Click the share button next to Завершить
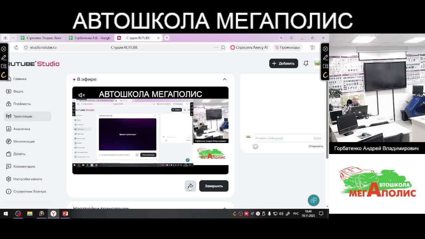This screenshot has width=425, height=239. [x=191, y=186]
